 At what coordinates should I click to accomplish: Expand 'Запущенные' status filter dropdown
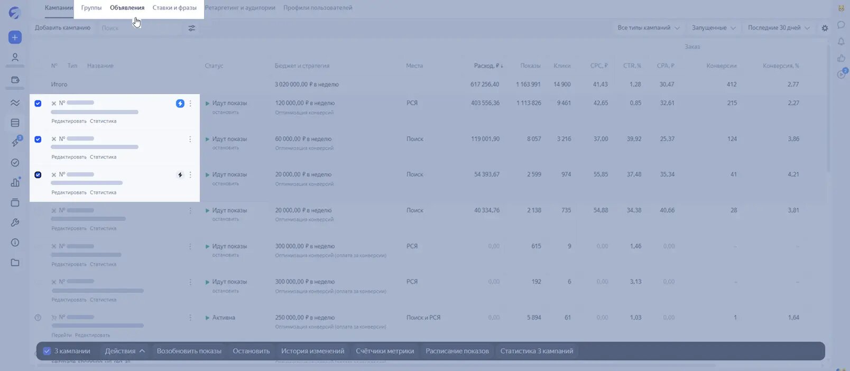point(714,28)
